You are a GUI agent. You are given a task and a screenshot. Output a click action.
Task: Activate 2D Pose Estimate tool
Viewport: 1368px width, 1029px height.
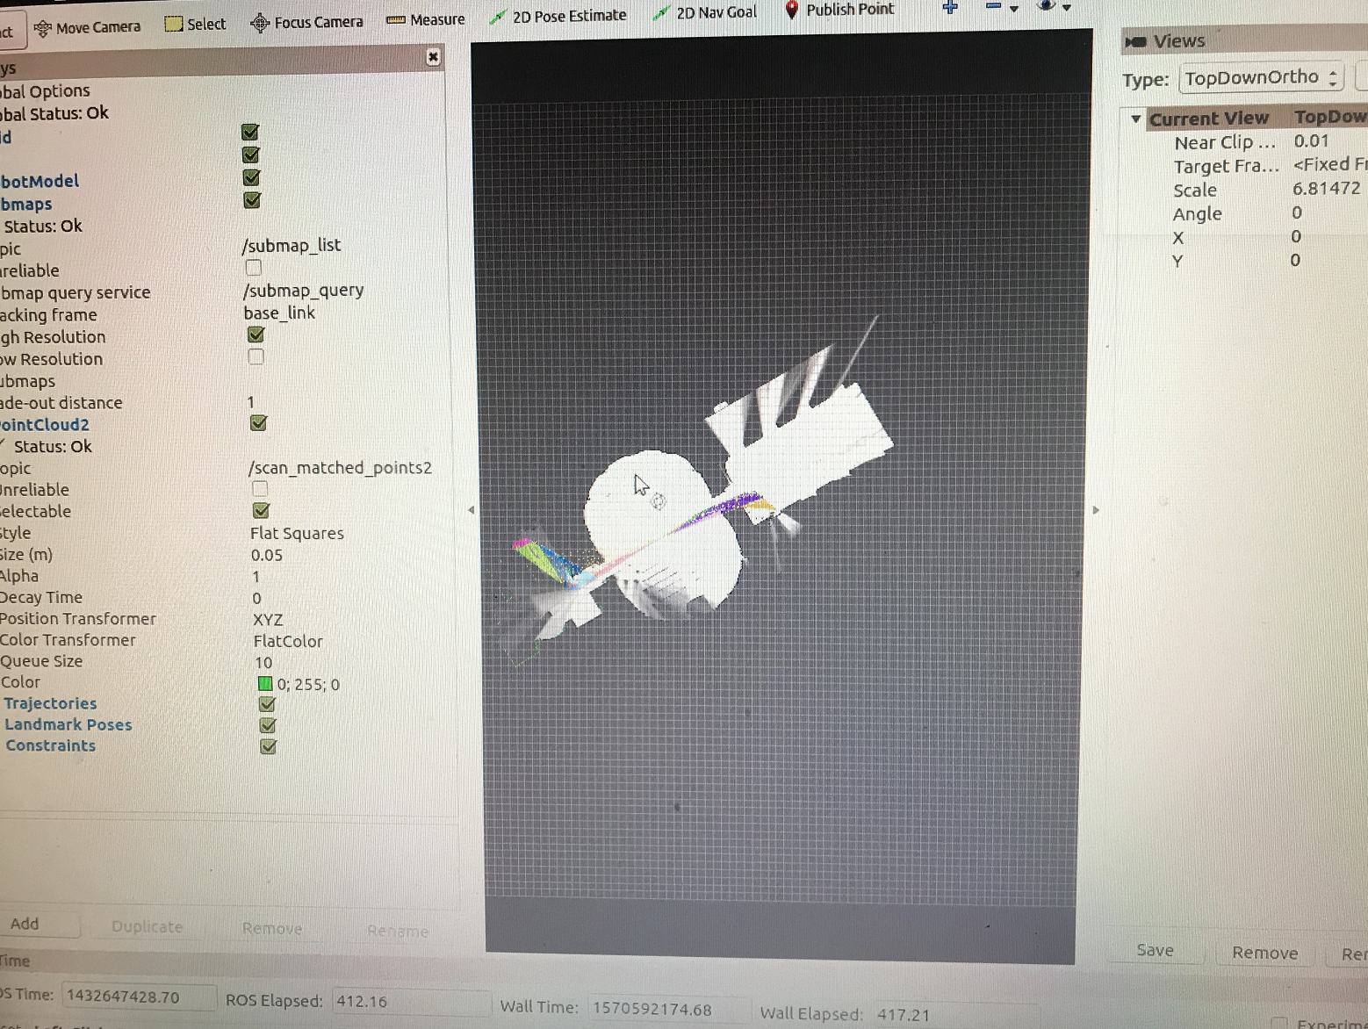point(558,16)
